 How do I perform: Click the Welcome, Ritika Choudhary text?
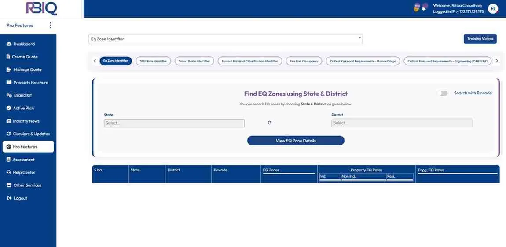point(458,5)
